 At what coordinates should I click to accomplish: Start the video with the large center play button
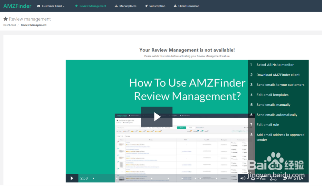pos(157,117)
